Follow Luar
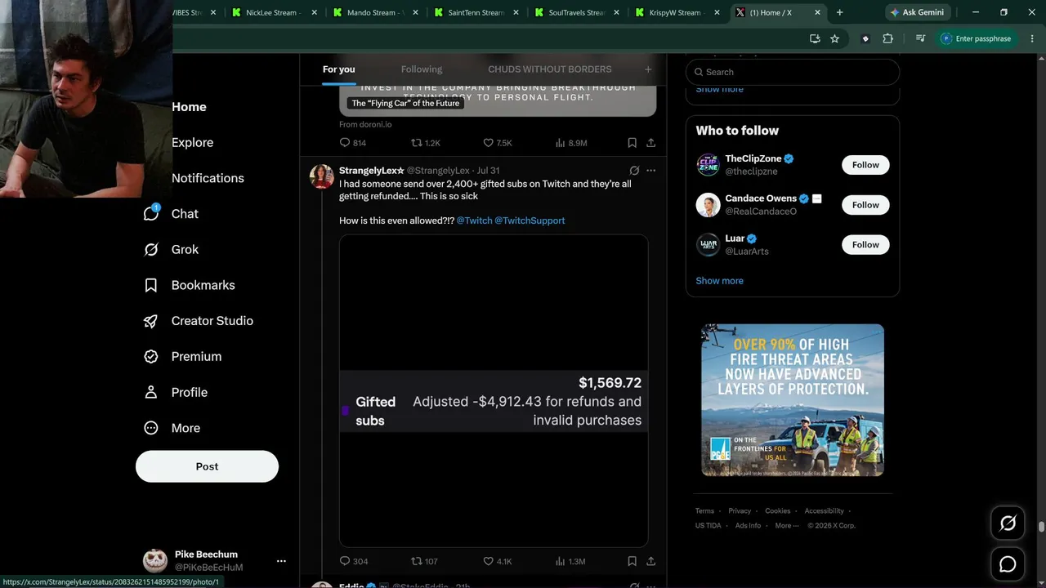This screenshot has width=1046, height=588. pos(865,244)
